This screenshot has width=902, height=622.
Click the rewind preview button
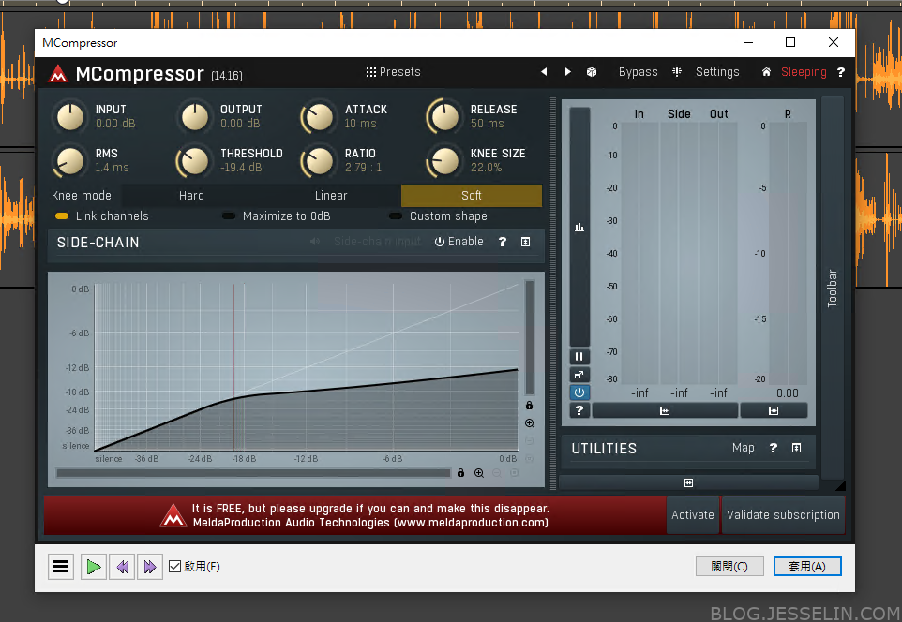pos(122,567)
